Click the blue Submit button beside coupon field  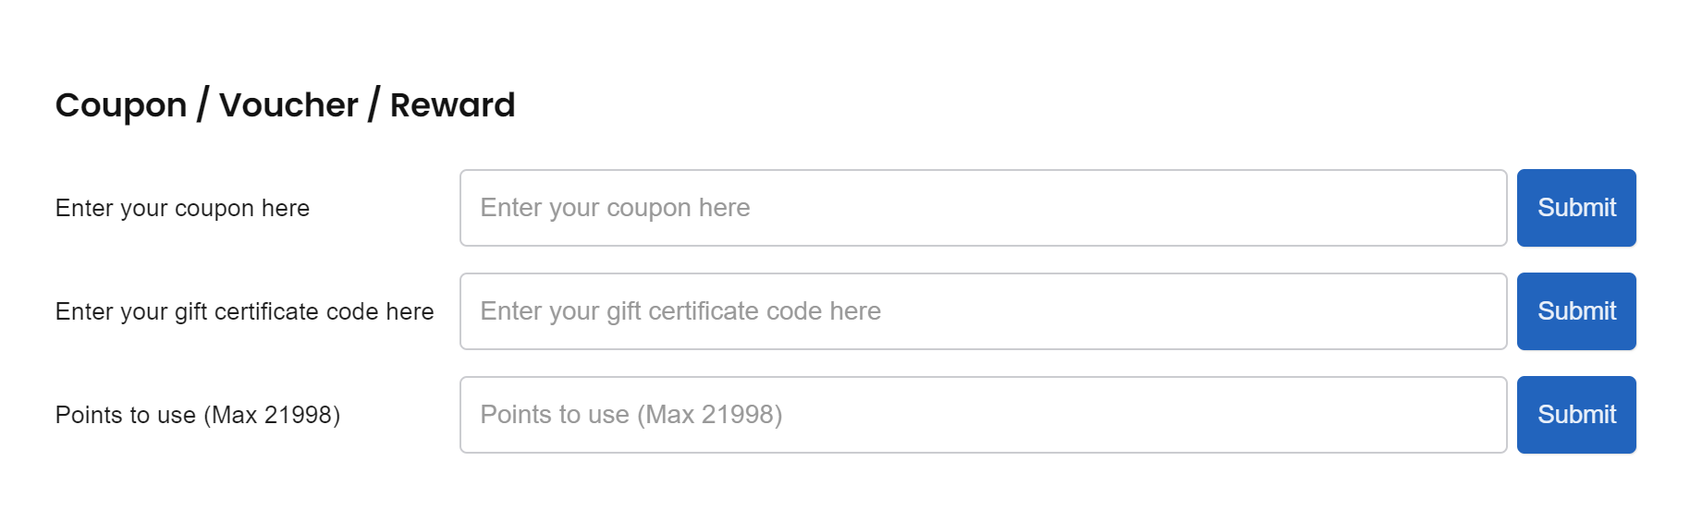pos(1576,208)
